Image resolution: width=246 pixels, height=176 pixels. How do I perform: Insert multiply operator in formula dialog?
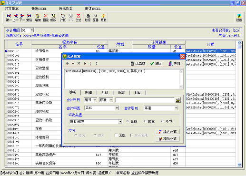(79, 63)
